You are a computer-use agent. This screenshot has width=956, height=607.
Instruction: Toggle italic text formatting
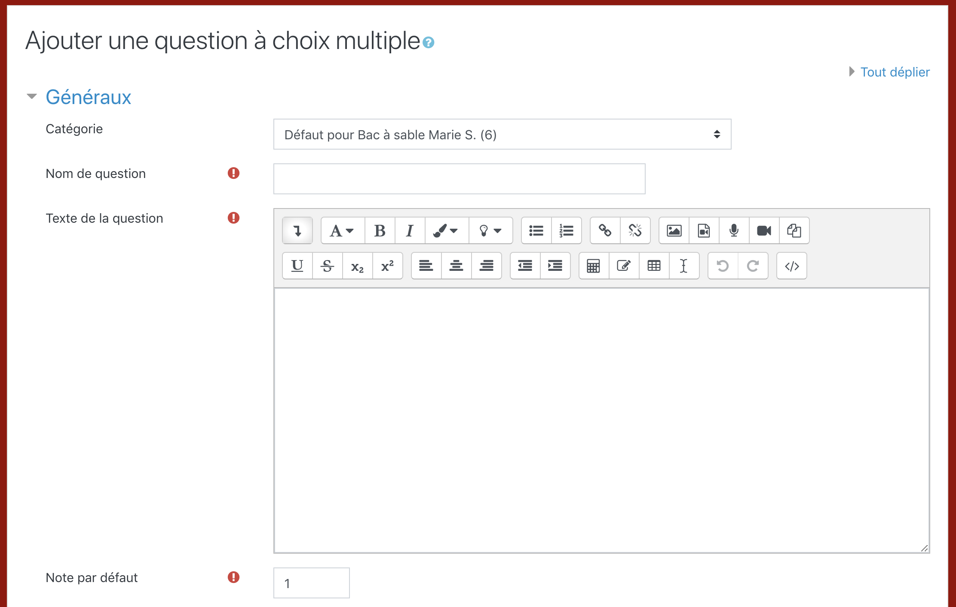coord(410,231)
